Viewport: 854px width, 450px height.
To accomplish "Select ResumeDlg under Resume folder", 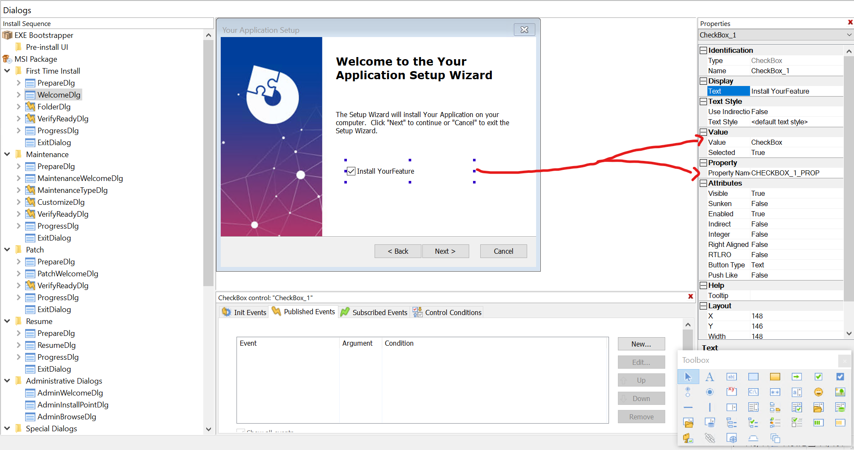I will coord(56,345).
